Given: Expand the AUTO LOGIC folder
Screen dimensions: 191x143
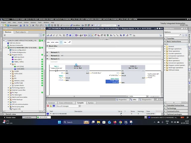Looking at the screenshot, I should click(11, 74).
